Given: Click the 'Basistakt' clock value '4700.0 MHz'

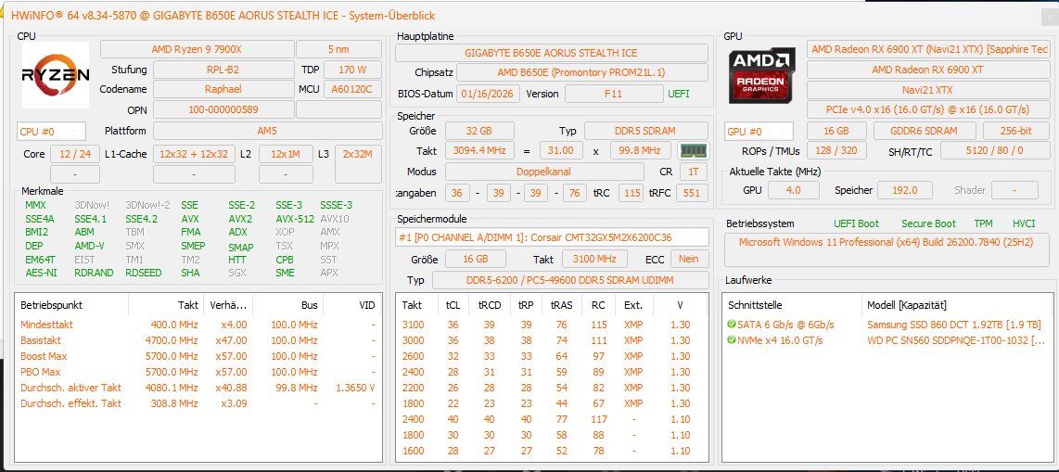Looking at the screenshot, I should 173,340.
